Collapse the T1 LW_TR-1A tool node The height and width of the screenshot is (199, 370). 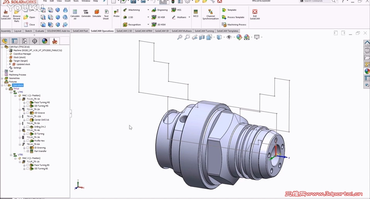20,99
